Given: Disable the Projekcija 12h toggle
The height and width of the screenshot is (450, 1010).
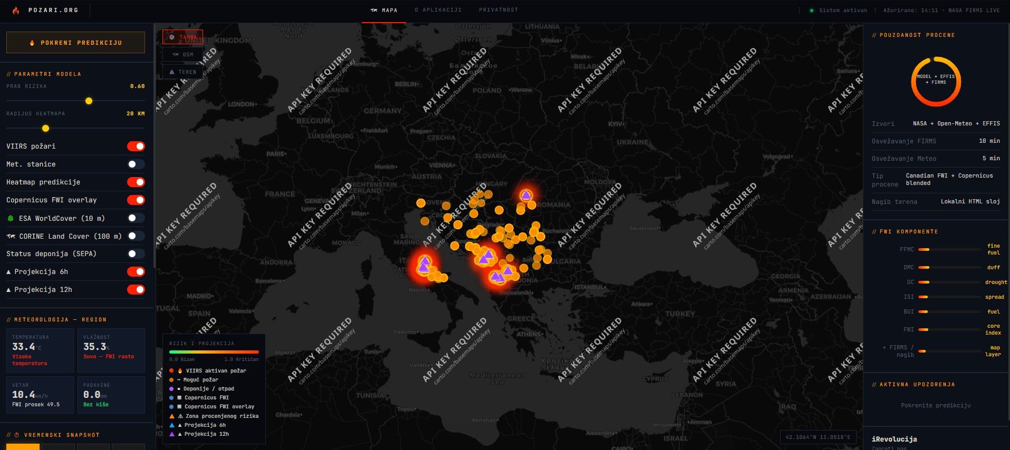Looking at the screenshot, I should [x=136, y=290].
